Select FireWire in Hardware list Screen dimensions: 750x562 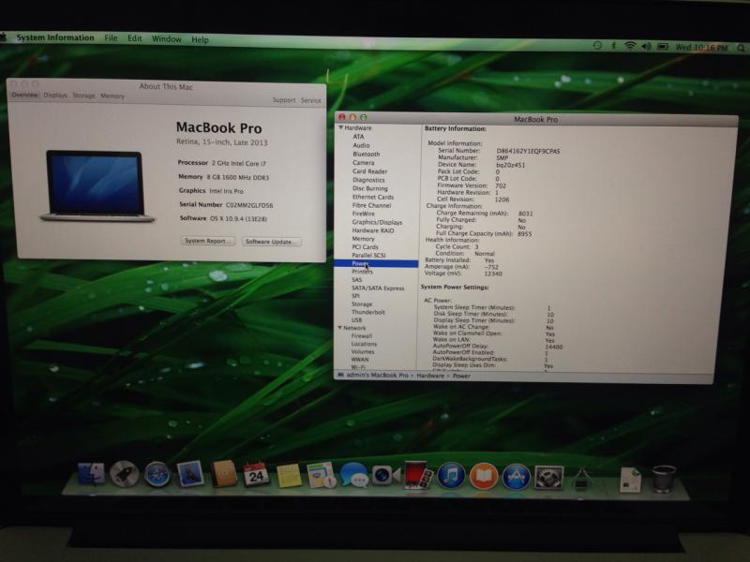pyautogui.click(x=364, y=214)
